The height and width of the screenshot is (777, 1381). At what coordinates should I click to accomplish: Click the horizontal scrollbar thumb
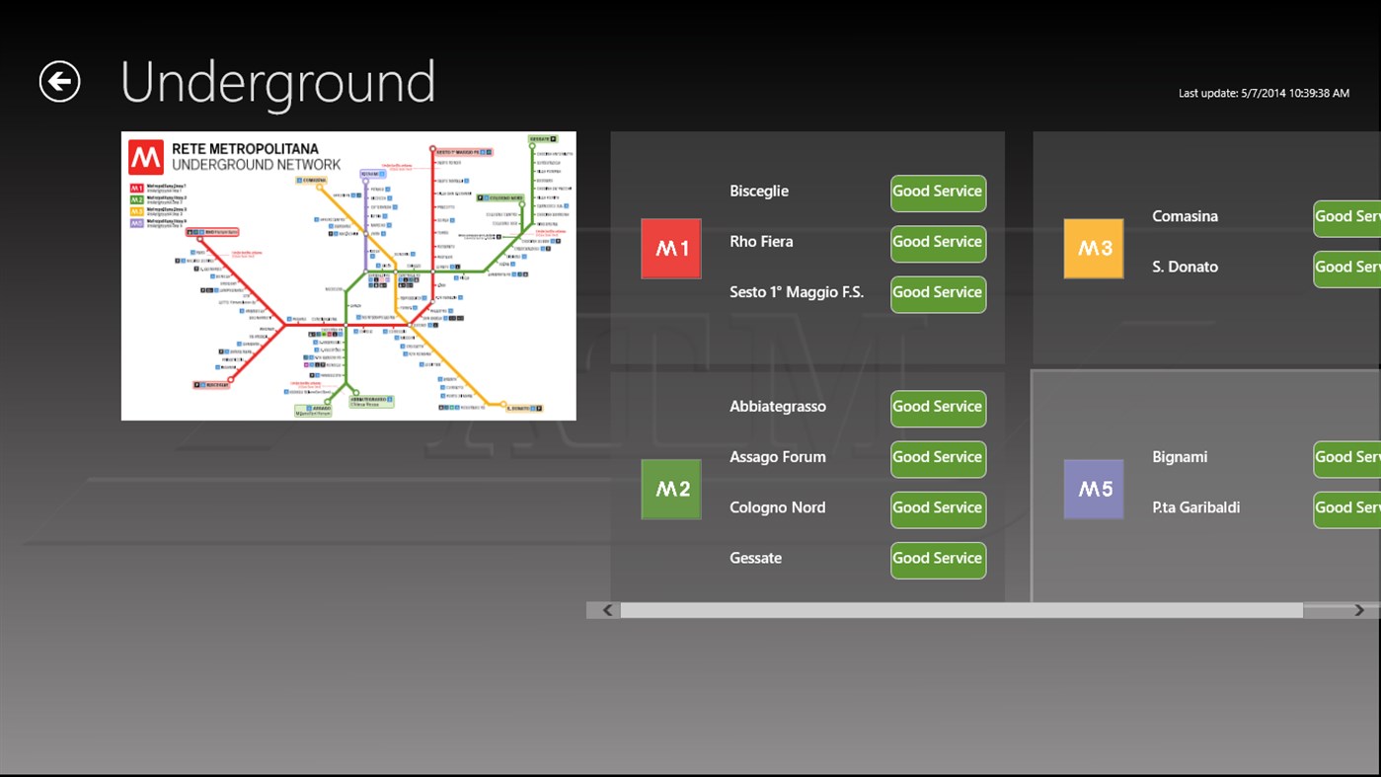pyautogui.click(x=961, y=610)
